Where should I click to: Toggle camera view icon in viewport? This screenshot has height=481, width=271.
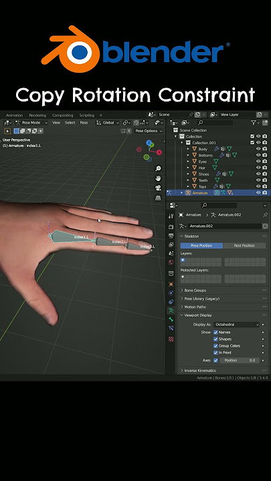coord(158,188)
